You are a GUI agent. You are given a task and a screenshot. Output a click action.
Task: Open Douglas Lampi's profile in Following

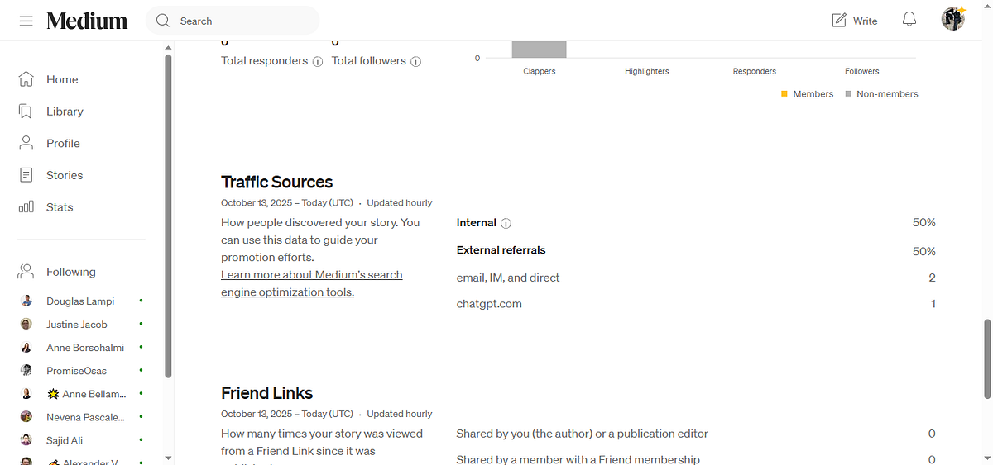(80, 301)
